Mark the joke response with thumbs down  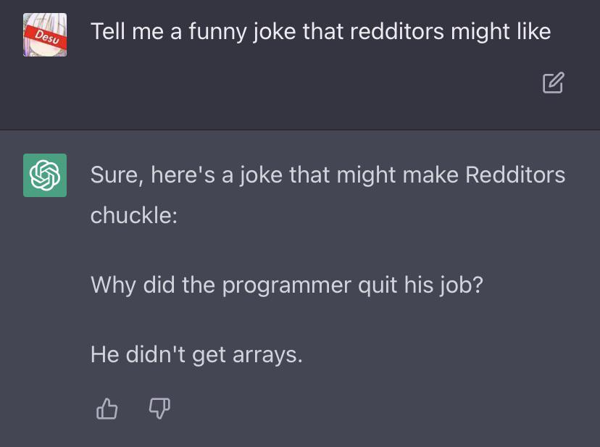pos(159,409)
